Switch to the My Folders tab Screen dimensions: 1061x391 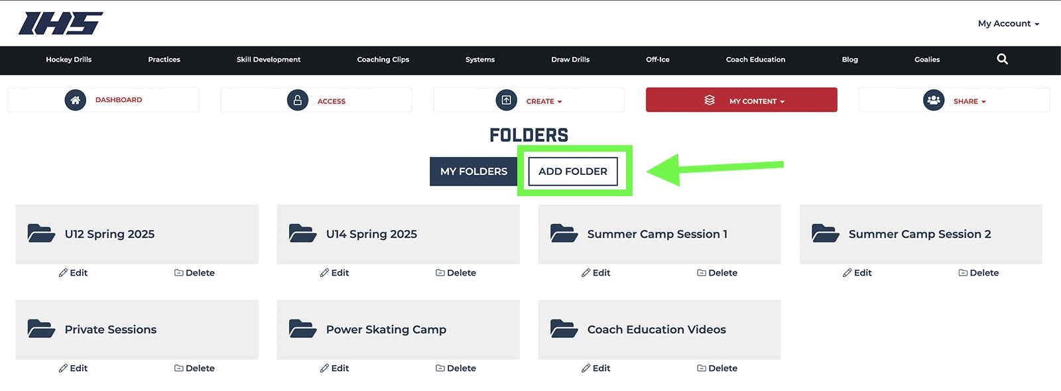[x=473, y=171]
